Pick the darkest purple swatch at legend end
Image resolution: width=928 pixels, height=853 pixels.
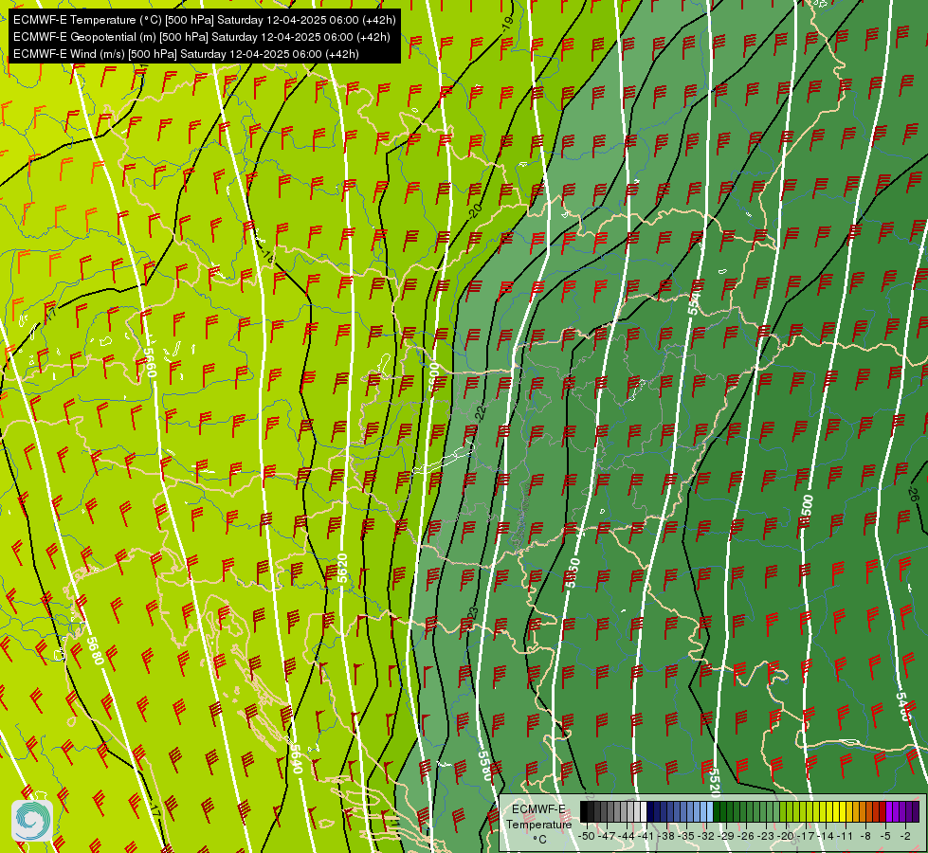pyautogui.click(x=917, y=811)
